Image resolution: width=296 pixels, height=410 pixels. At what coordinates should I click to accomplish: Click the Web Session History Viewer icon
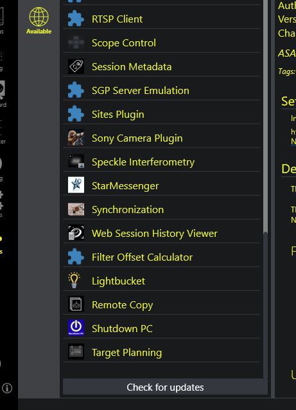pos(76,233)
